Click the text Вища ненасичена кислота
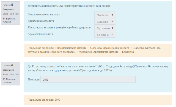Screen dimensions: 176x107 point(44,14)
